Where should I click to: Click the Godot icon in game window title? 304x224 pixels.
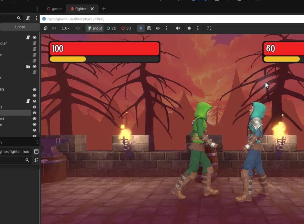click(x=44, y=19)
